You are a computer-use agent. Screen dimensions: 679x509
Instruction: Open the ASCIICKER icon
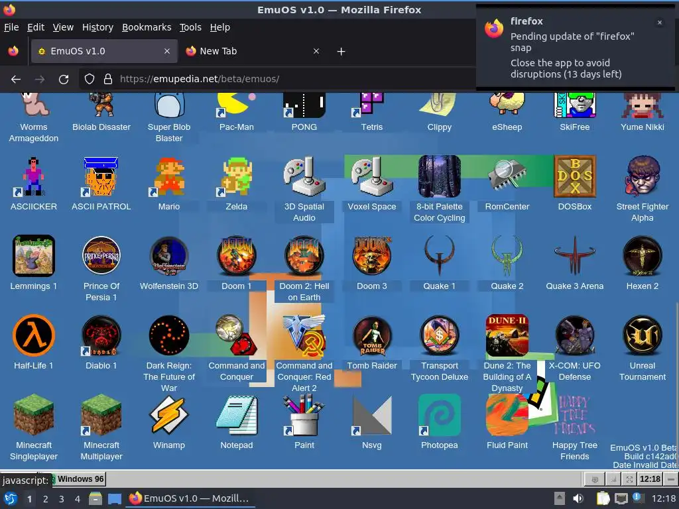tap(33, 176)
